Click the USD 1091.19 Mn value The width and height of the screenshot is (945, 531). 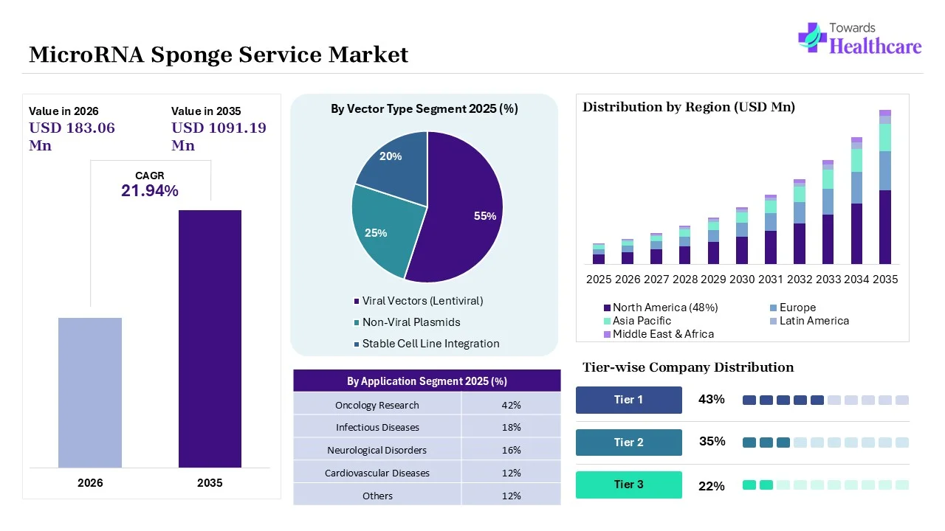(x=219, y=136)
